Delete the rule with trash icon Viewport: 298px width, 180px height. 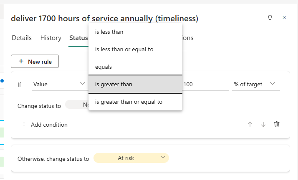[x=277, y=124]
